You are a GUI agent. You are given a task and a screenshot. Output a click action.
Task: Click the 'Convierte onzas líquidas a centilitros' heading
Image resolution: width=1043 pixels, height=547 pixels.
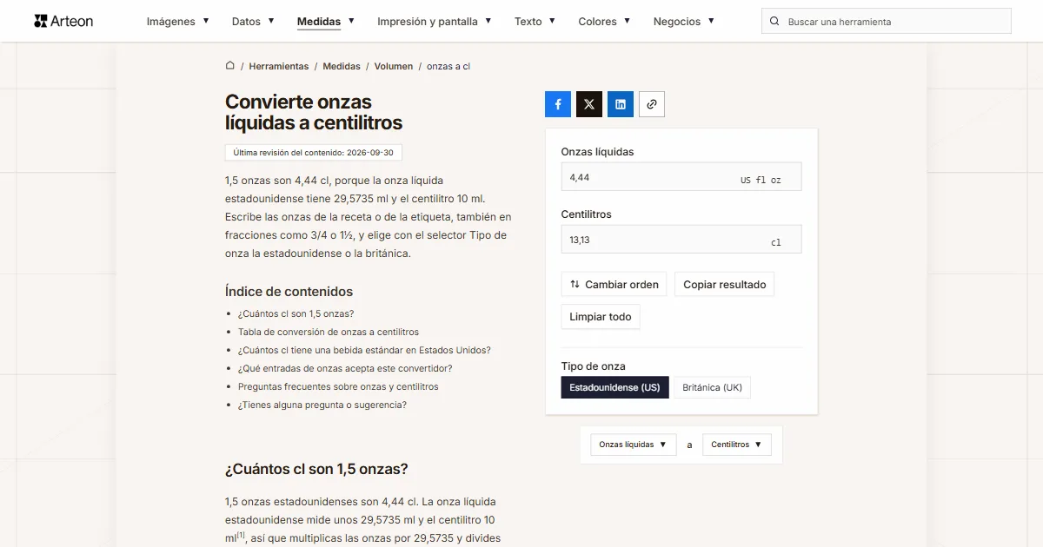click(314, 112)
